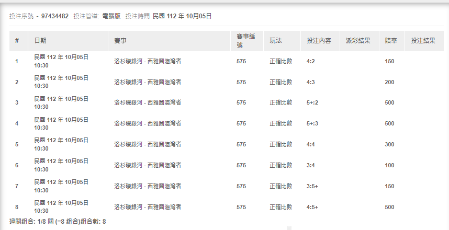Click bet time 民國 112 年 10月05日 in header
Screen dimensions: 449x230
(182, 16)
